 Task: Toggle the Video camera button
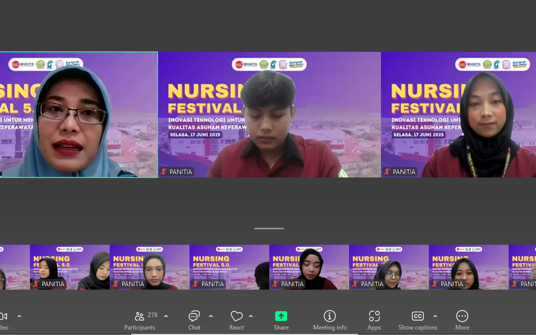tap(3, 316)
